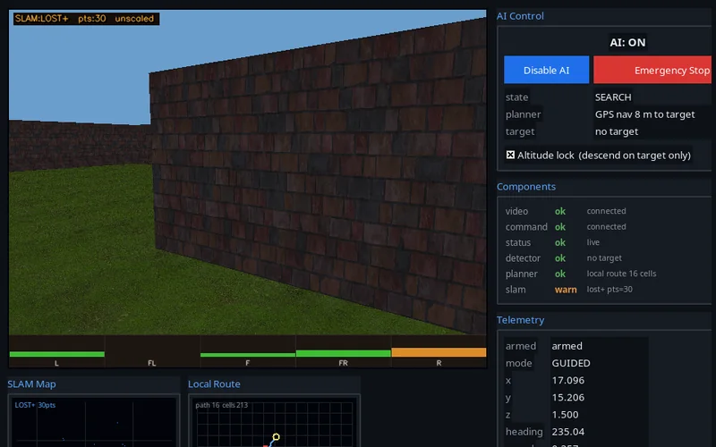Toggle the Altitude lock checkbox
This screenshot has width=716, height=447.
(x=510, y=155)
